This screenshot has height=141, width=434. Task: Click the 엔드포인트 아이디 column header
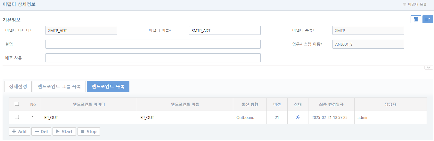(89, 104)
